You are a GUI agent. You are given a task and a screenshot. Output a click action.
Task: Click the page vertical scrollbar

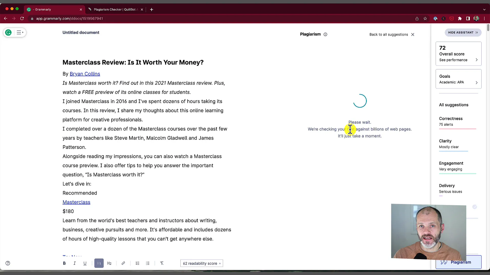[x=488, y=28]
